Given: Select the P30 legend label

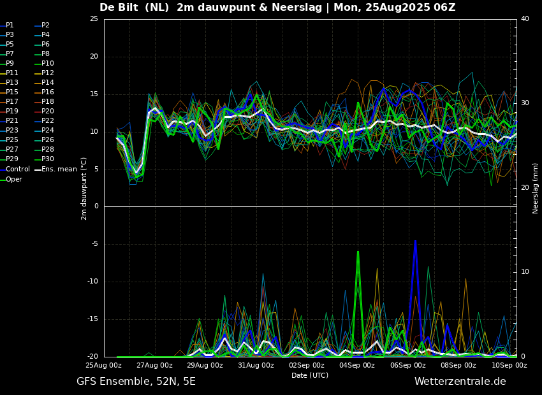Looking at the screenshot, I should pyautogui.click(x=48, y=159).
